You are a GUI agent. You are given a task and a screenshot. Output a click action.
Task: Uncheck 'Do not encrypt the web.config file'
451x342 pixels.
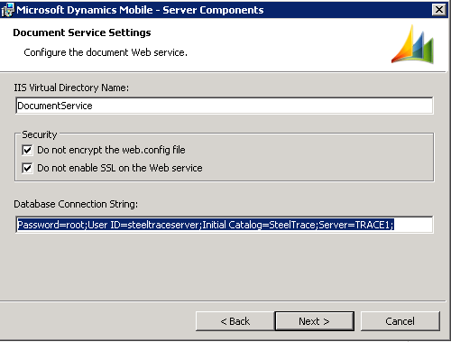pos(27,150)
